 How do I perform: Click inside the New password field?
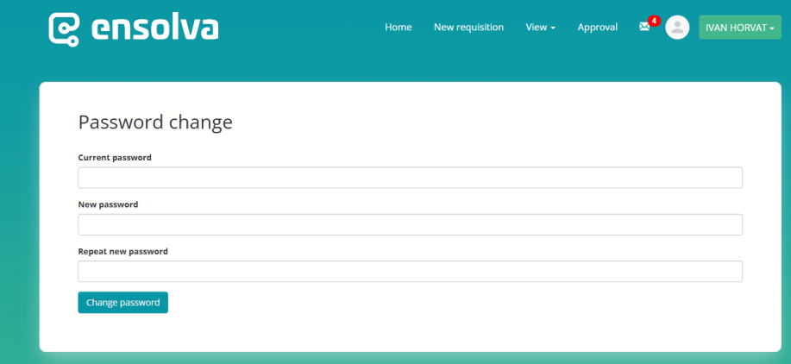[x=410, y=224]
